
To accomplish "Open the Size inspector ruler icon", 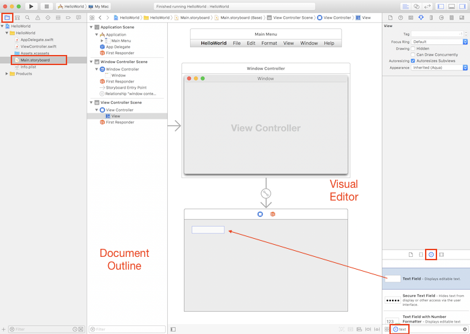I will pos(431,17).
